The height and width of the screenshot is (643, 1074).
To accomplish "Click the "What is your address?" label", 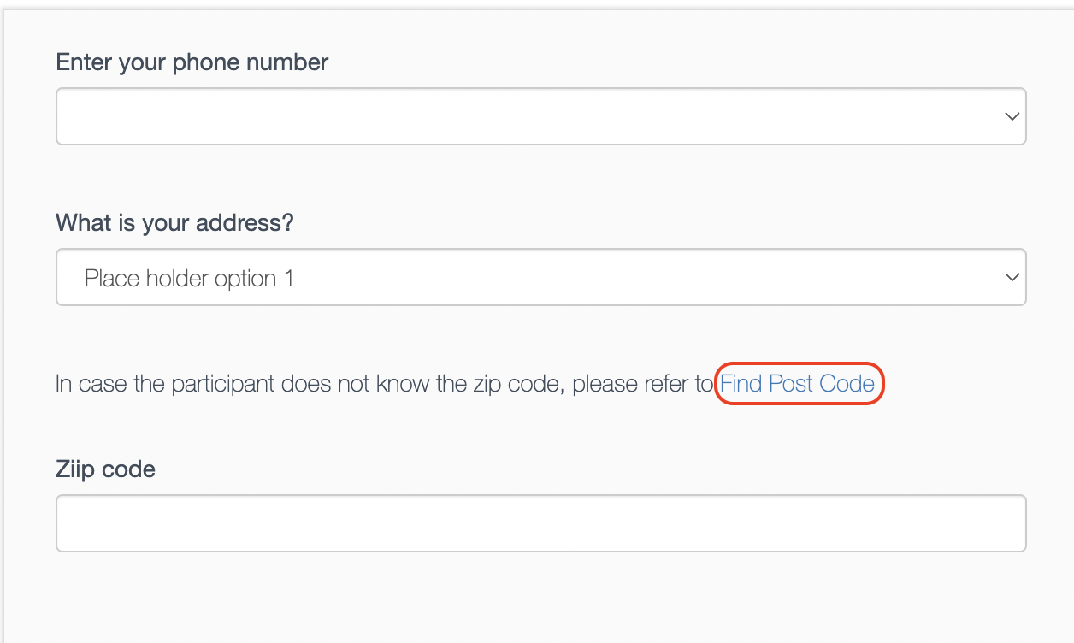I will click(174, 223).
